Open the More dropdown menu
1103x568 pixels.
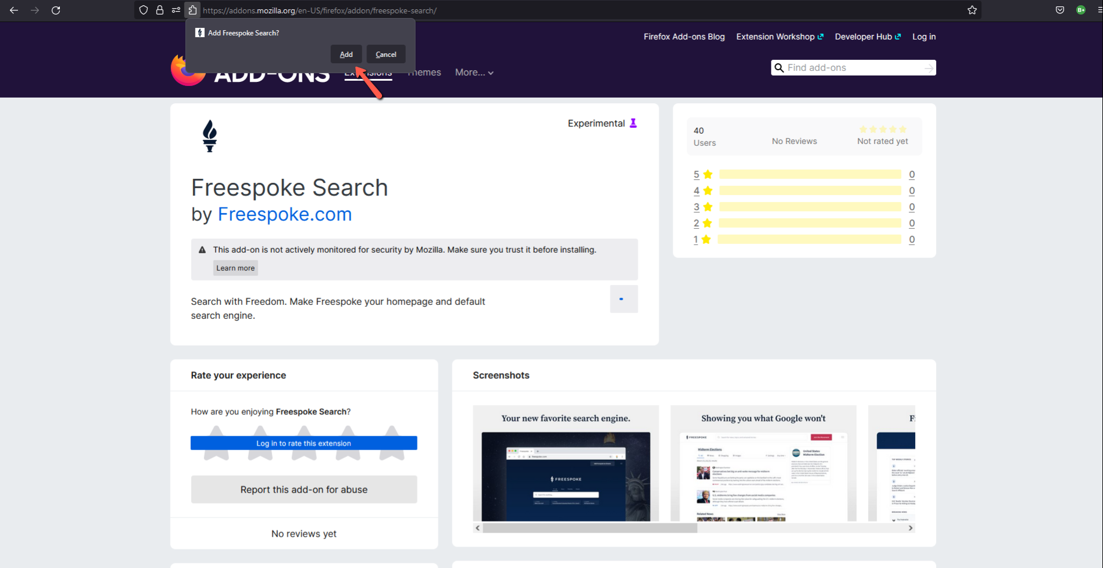474,73
